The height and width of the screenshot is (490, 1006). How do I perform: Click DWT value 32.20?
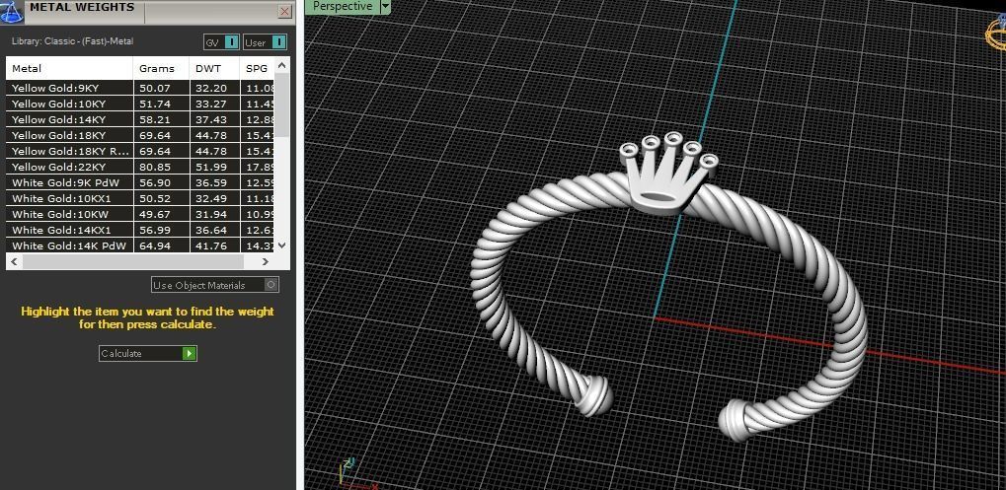211,88
